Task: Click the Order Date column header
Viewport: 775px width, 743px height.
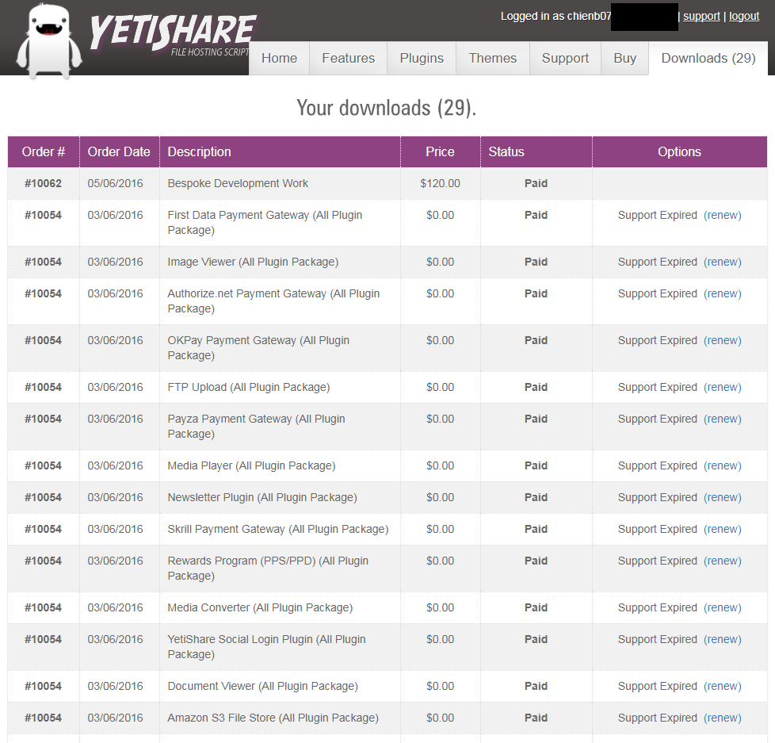Action: pos(119,151)
